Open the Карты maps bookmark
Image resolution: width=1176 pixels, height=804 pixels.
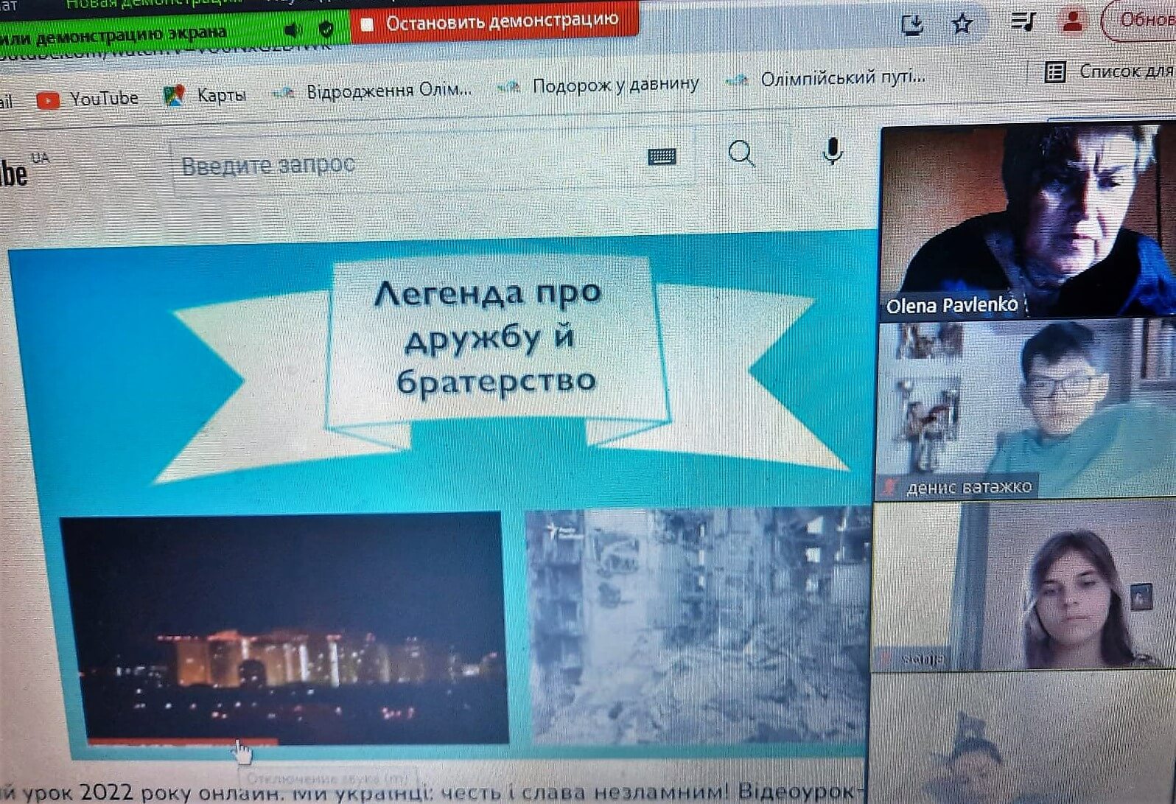tap(206, 95)
